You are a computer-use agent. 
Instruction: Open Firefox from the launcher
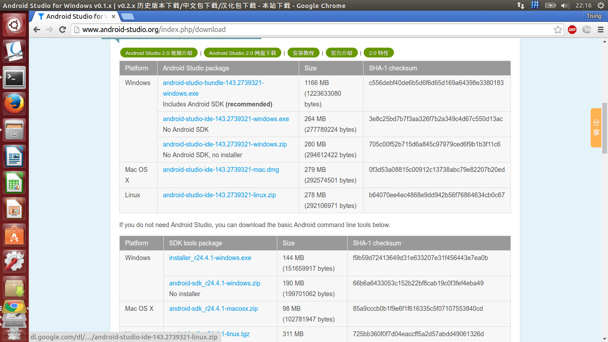[x=15, y=104]
